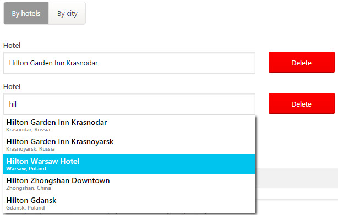Click the Zhongshan, China location text
The image size is (338, 215).
tap(29, 188)
